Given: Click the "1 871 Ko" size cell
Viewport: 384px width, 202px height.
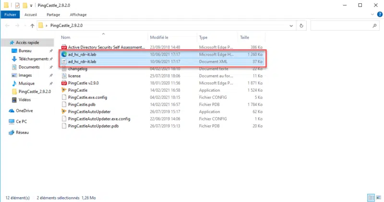Looking at the screenshot, I should (x=255, y=83).
